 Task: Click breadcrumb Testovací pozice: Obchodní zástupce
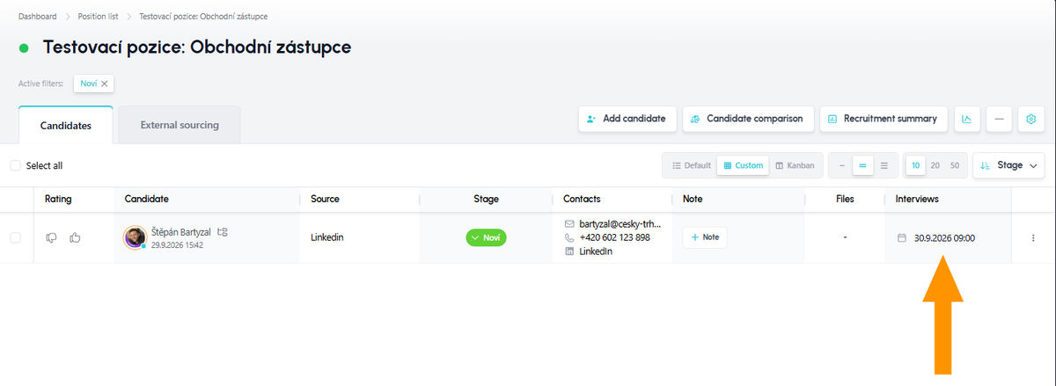coord(203,17)
